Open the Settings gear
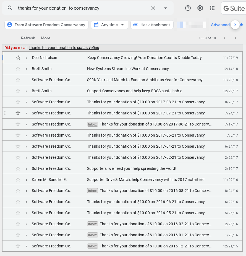Image resolution: width=246 pixels, height=256 pixels. [200, 8]
